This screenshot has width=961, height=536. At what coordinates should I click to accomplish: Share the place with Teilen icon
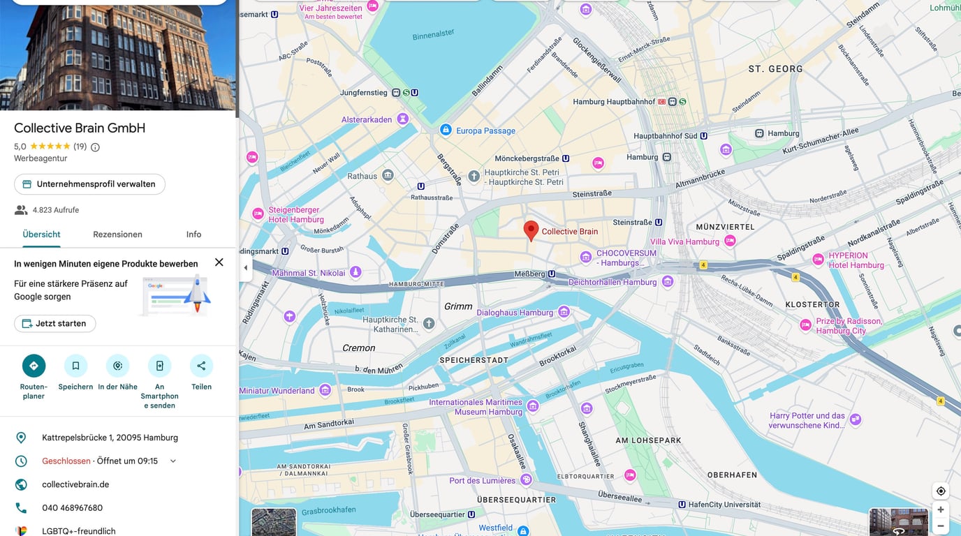point(201,366)
